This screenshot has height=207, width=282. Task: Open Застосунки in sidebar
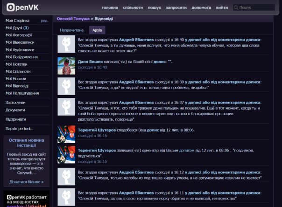(15, 103)
